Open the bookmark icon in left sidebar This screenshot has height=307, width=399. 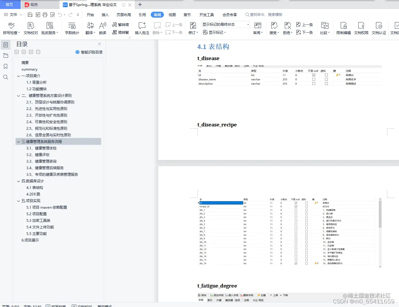6,66
